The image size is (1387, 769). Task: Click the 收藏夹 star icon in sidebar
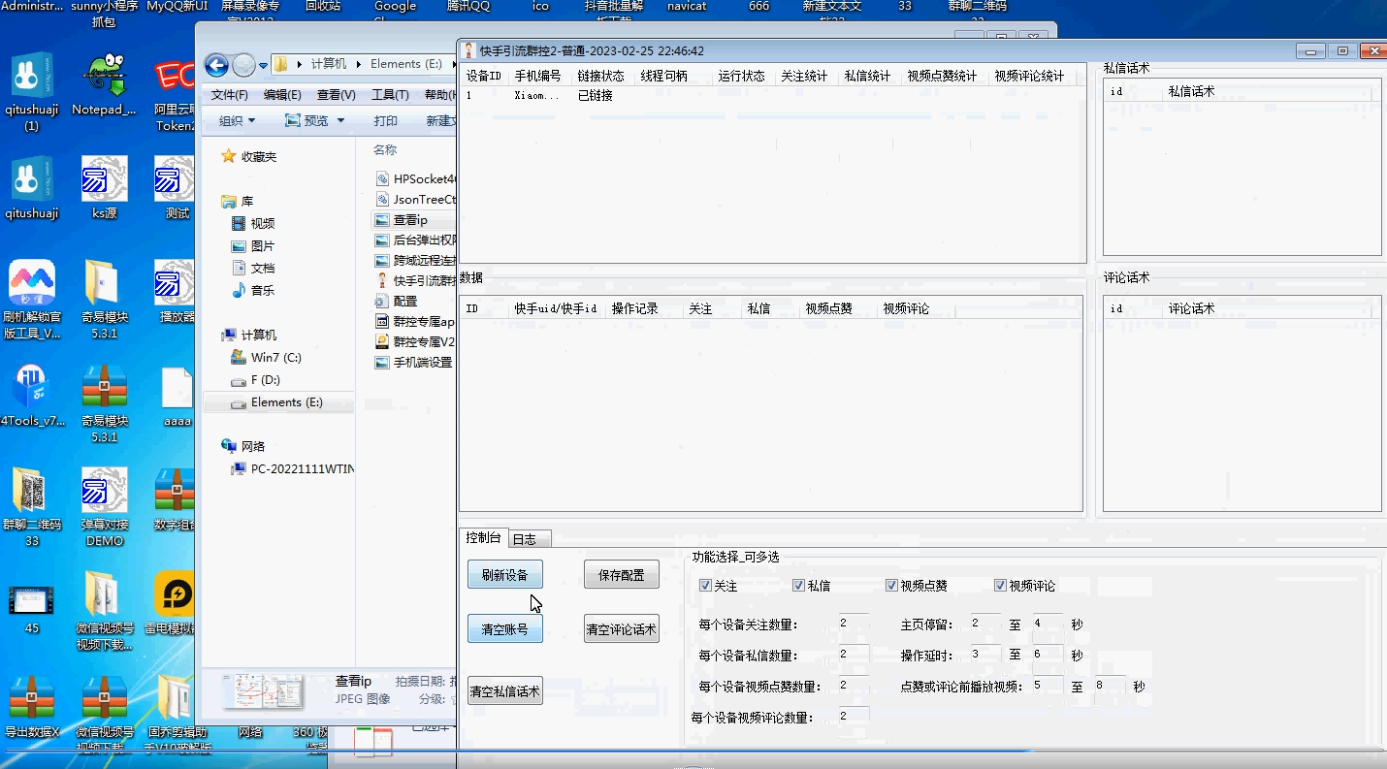(x=229, y=156)
